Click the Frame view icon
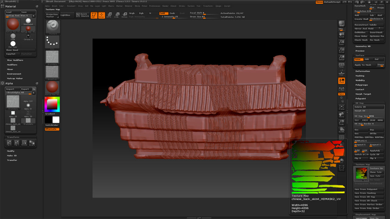 pyautogui.click(x=342, y=107)
